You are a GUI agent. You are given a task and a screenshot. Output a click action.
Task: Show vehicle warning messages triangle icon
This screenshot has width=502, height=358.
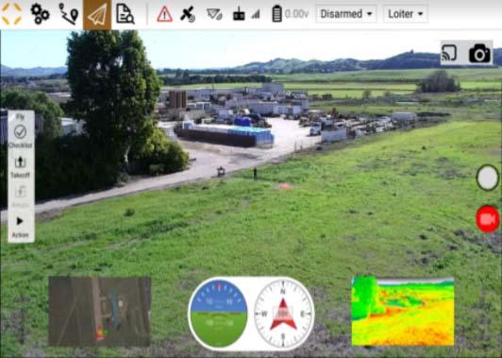[164, 14]
